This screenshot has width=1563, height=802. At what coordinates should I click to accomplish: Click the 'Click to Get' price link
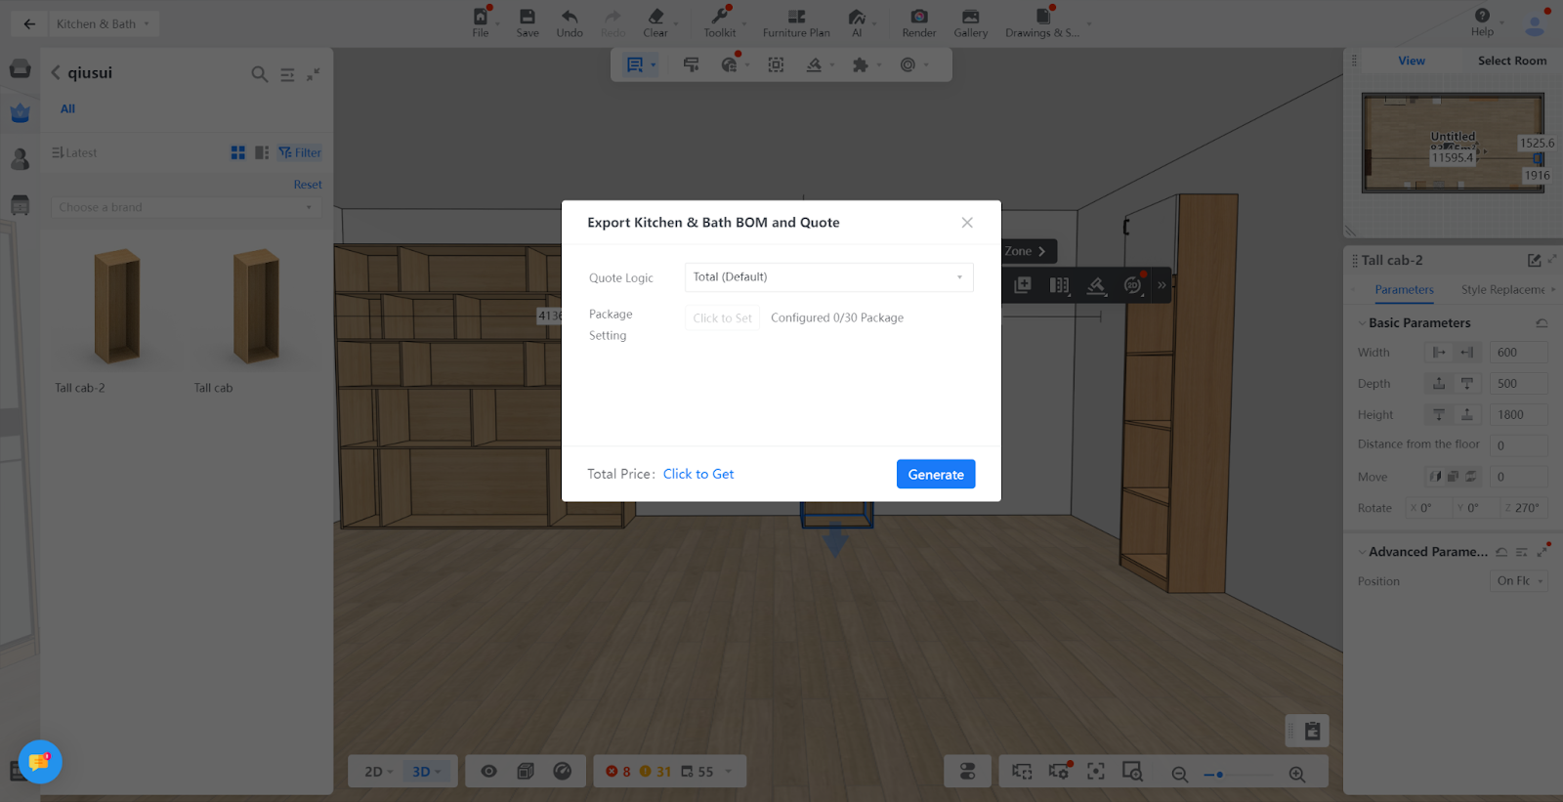click(698, 475)
